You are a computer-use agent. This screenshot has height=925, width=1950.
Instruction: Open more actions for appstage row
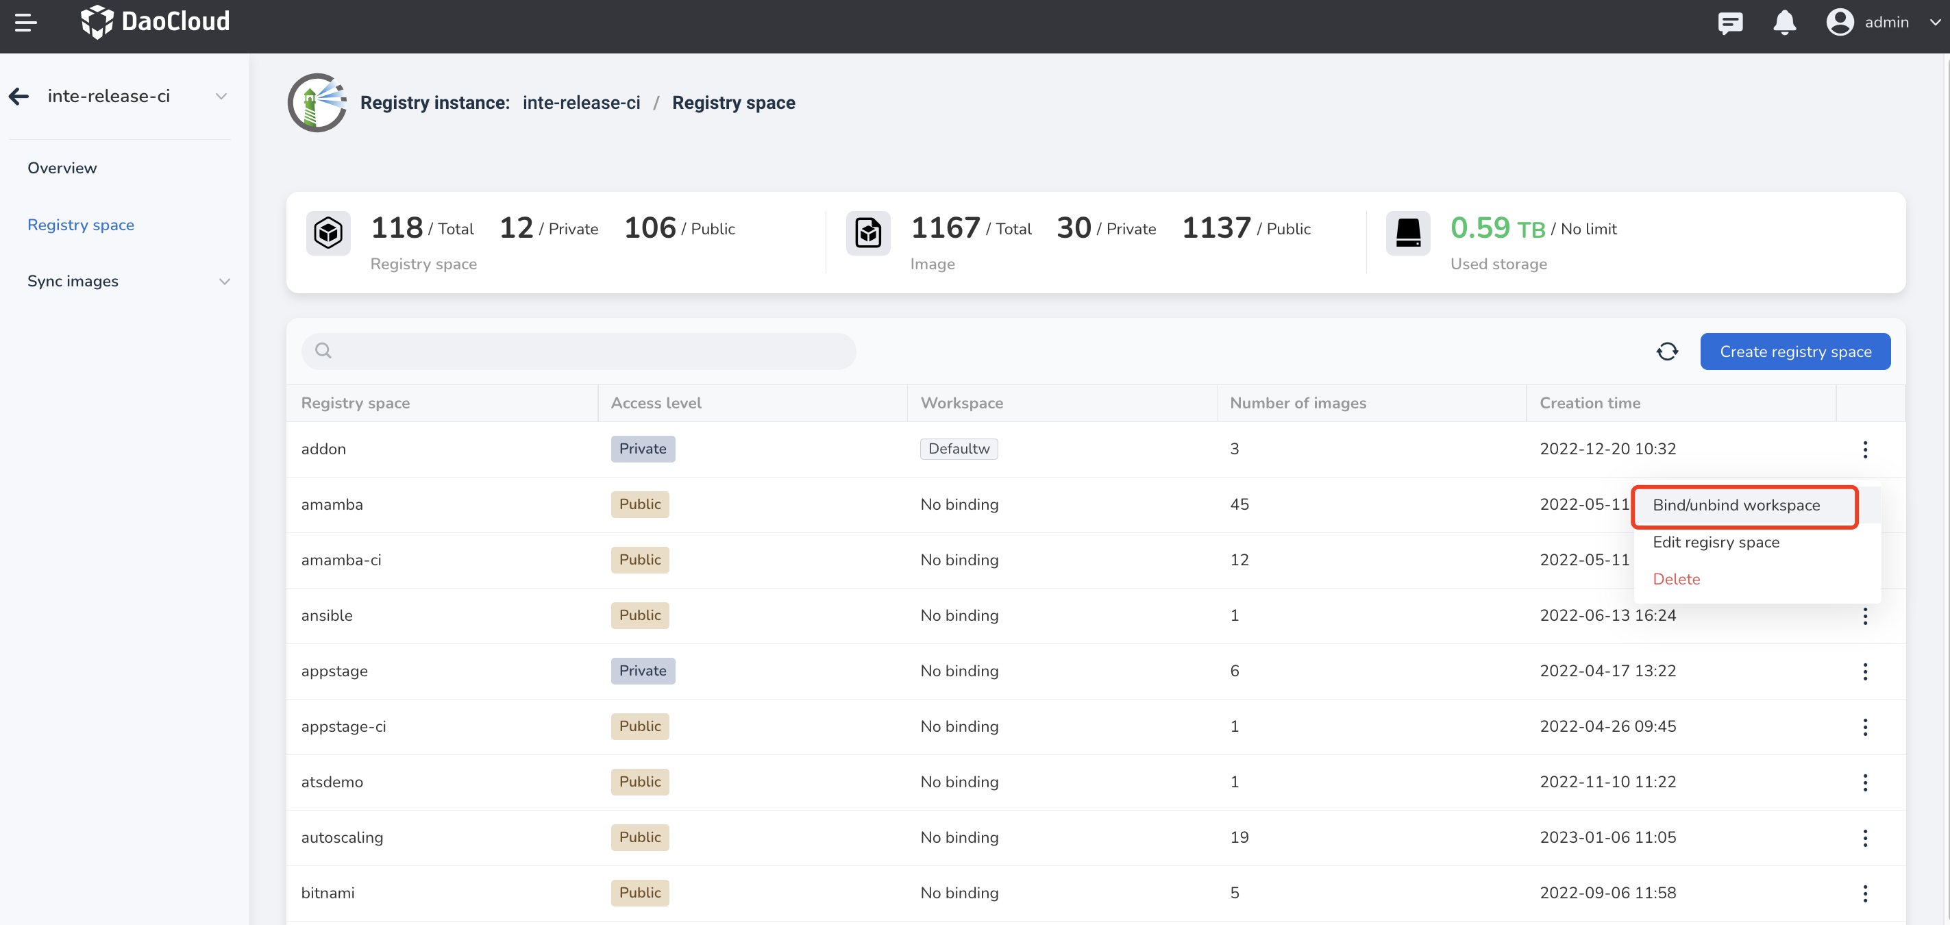1864,671
